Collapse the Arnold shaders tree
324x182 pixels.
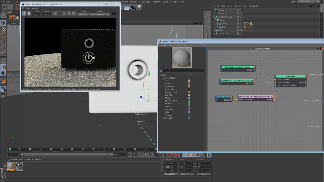tap(161, 78)
